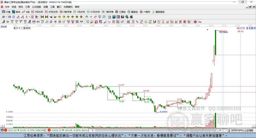Step chart right with black right arrow
This screenshot has width=256, height=138.
(55, 17)
